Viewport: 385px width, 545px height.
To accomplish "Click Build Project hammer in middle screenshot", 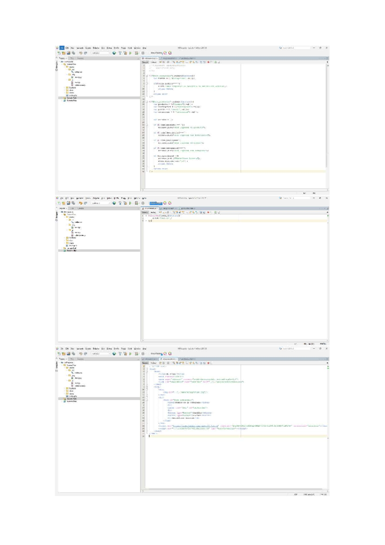I will coord(120,203).
